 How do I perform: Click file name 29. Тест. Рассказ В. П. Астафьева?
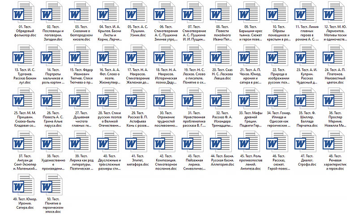pos(138,119)
